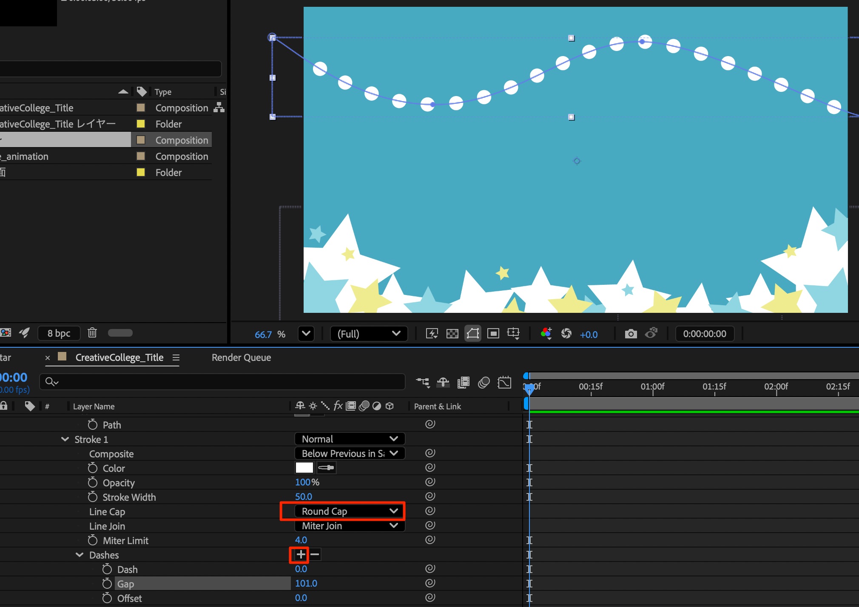
Task: Open CreativeCollege_Title panel menu
Action: click(176, 357)
